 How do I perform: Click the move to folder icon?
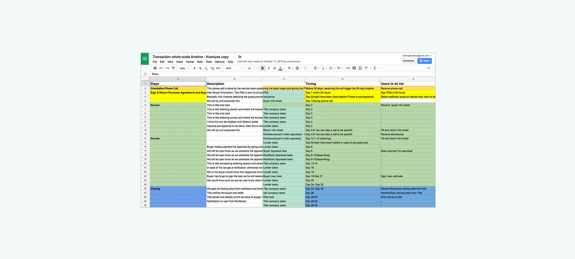tap(240, 57)
